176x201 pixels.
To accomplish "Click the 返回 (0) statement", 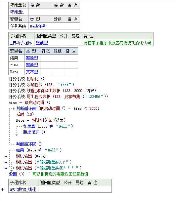I will [x=17, y=174].
